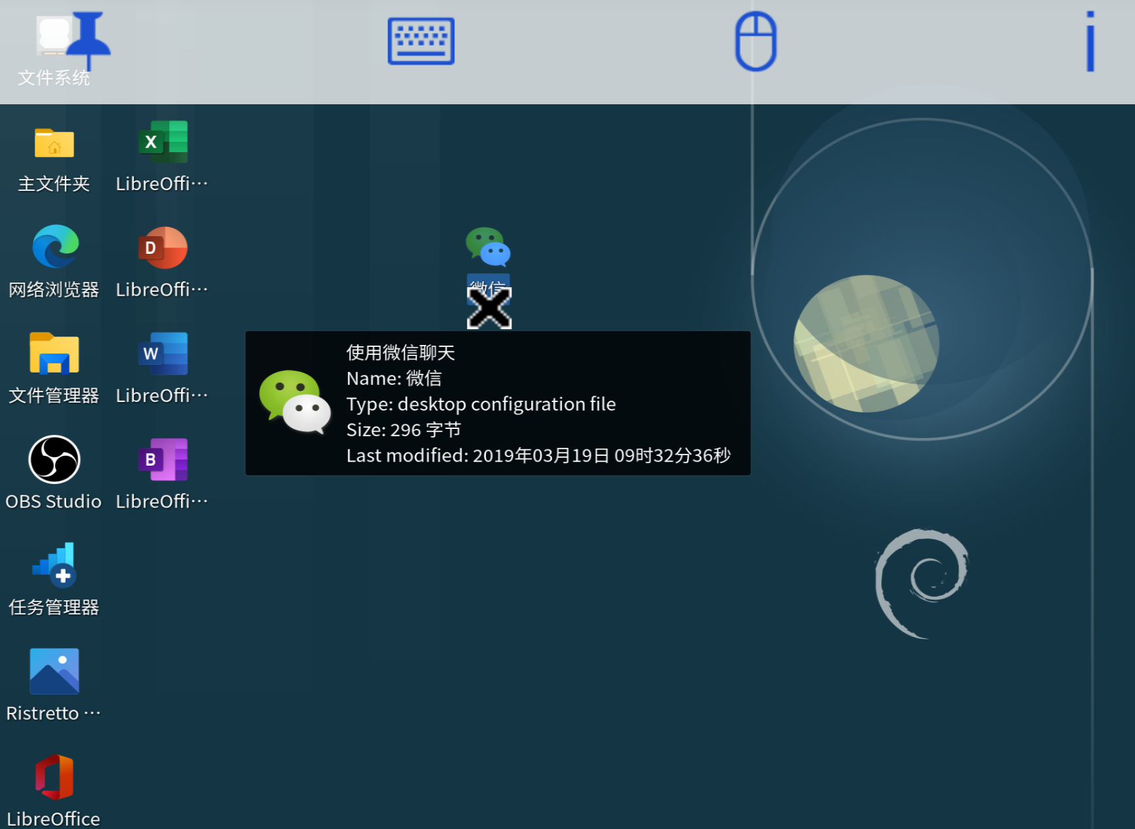Open the 文件管理器 file manager icon
The image size is (1135, 829).
(54, 353)
